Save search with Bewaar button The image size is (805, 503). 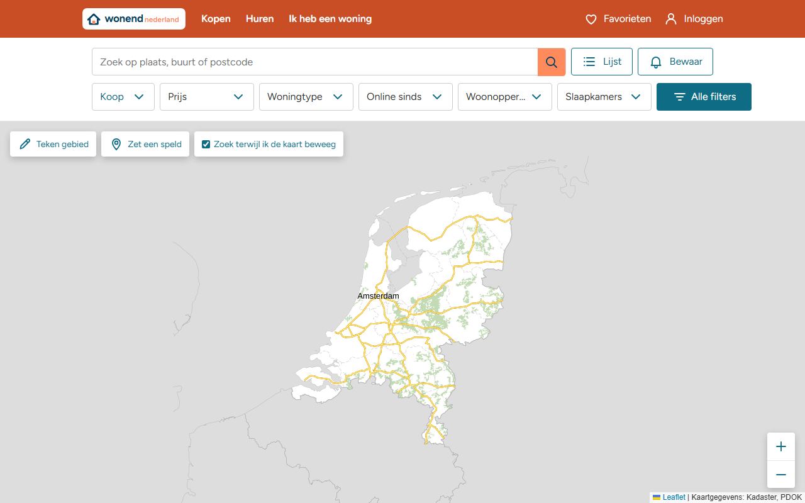675,62
